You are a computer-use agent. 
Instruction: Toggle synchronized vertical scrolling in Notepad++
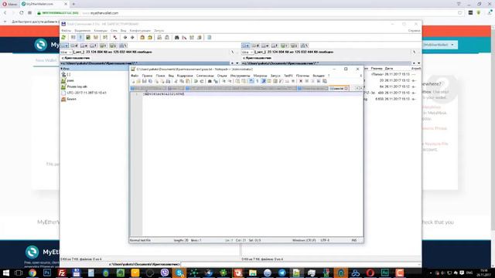point(237,81)
